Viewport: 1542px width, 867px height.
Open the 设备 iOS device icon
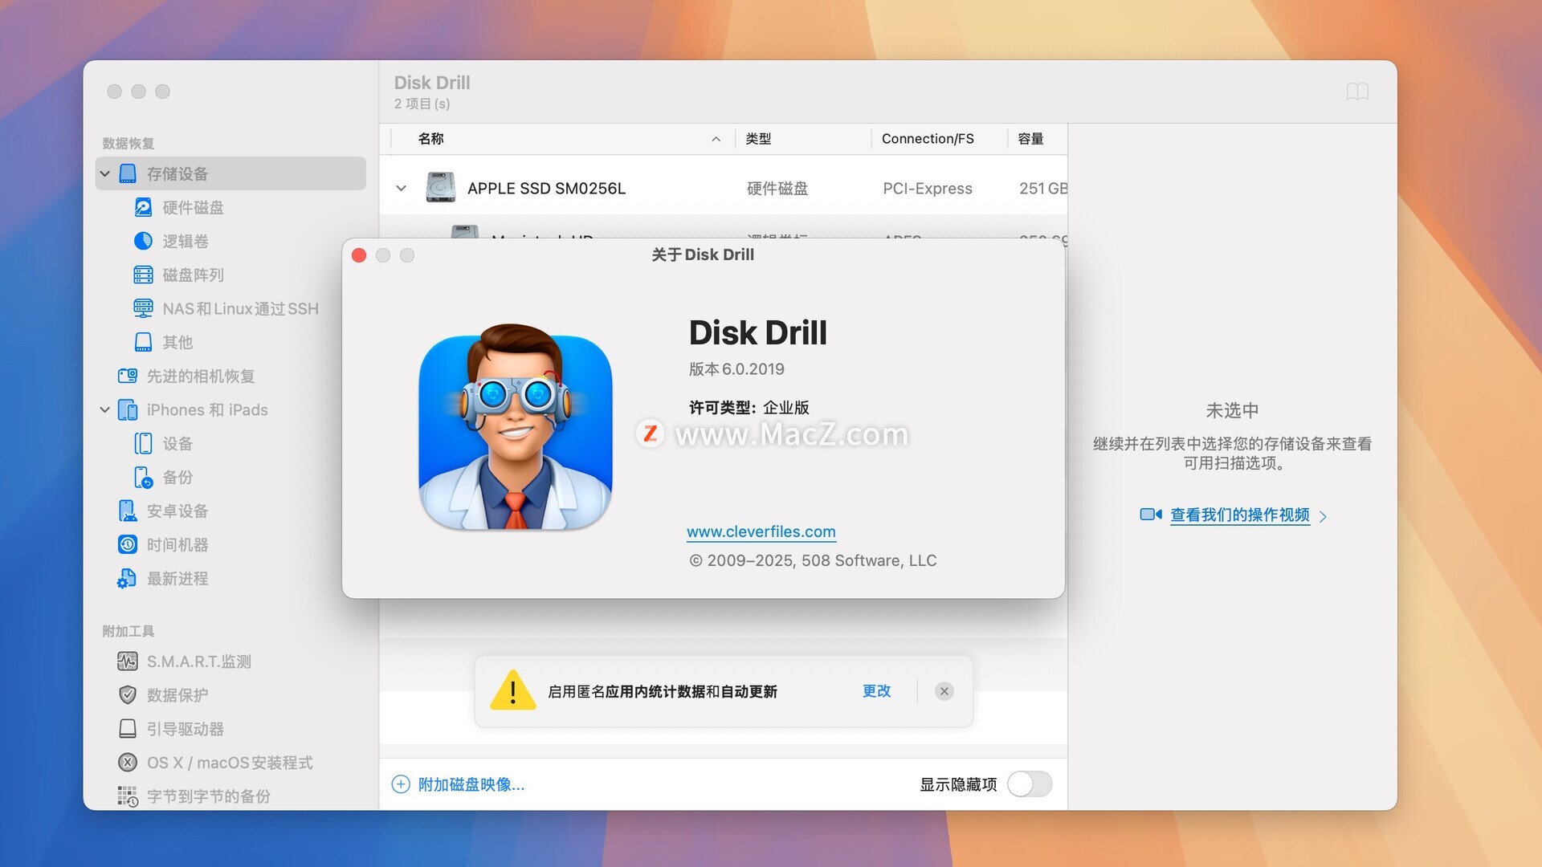[x=143, y=444]
